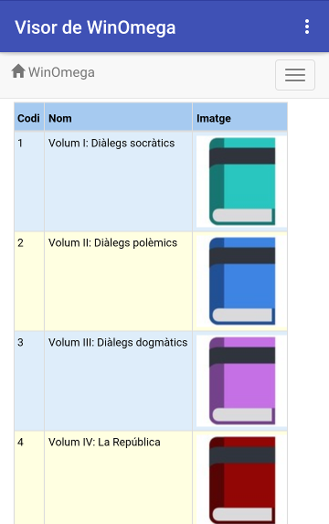Viewport: 329px width, 524px height.
Task: Open the purple book image
Action: click(242, 380)
